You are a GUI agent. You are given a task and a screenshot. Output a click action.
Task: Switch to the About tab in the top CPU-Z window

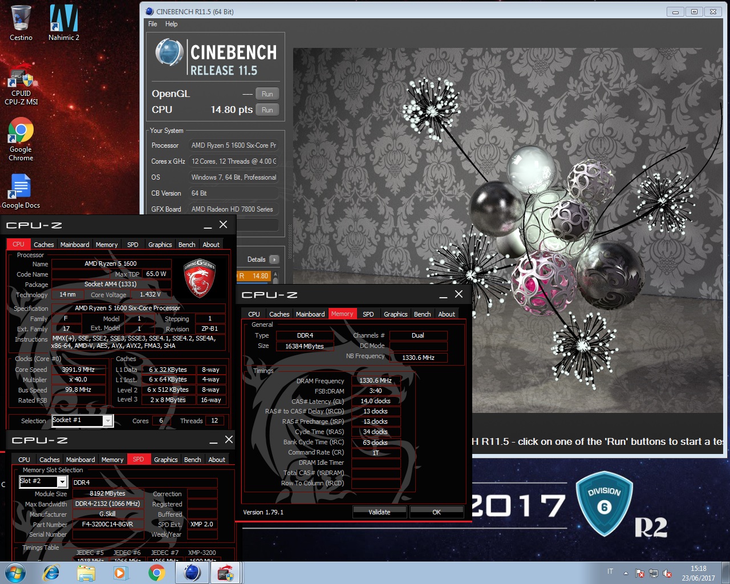click(211, 245)
